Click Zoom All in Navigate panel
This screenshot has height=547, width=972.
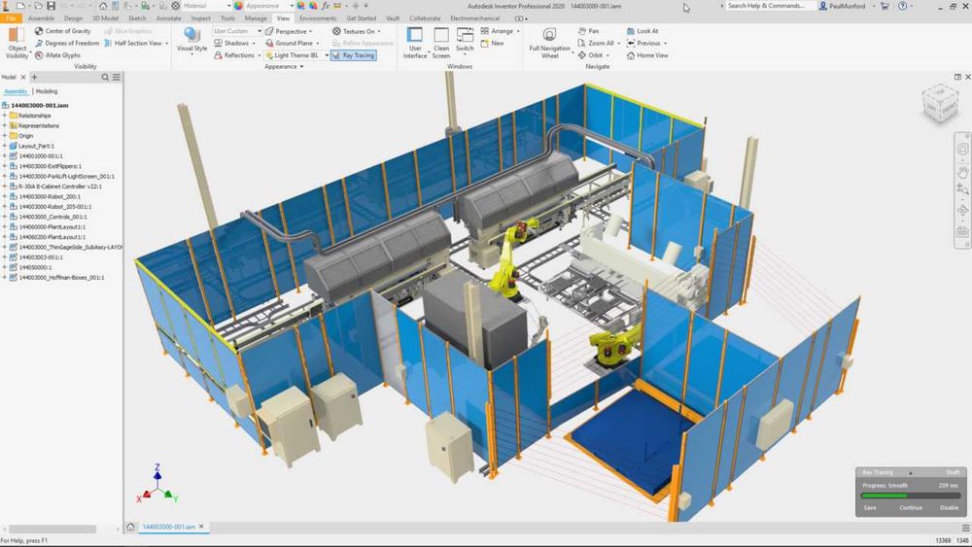coord(596,44)
